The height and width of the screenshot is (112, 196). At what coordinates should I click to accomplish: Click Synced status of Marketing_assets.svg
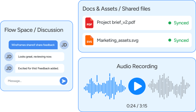click(x=181, y=40)
